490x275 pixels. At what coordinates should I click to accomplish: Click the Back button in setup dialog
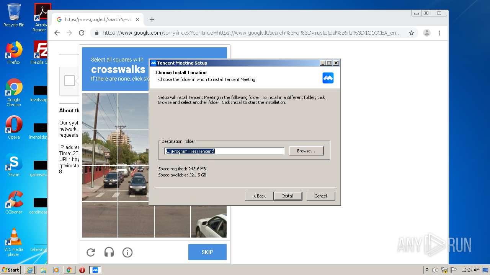pos(259,196)
